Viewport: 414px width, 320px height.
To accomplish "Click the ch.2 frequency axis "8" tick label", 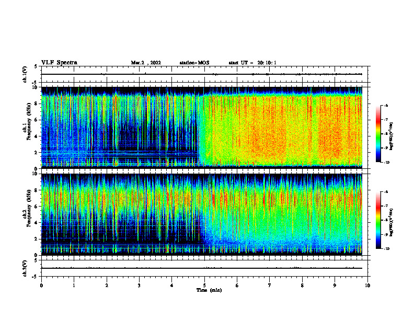I will click(x=37, y=190).
